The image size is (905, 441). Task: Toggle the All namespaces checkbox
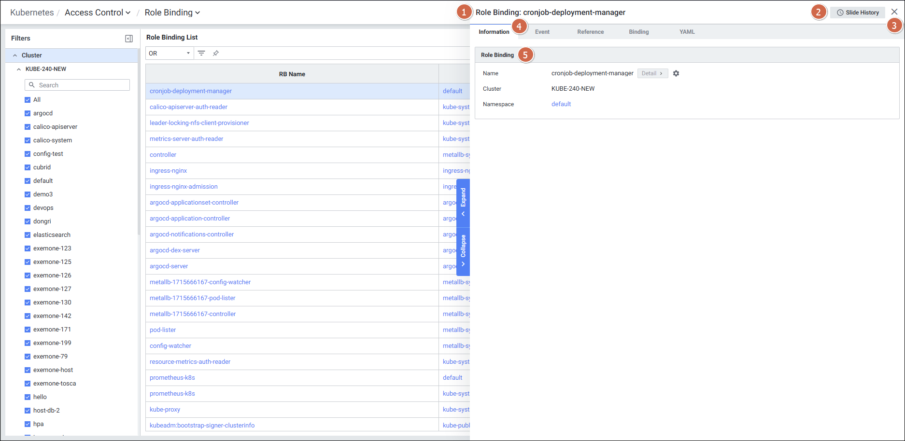coord(28,100)
